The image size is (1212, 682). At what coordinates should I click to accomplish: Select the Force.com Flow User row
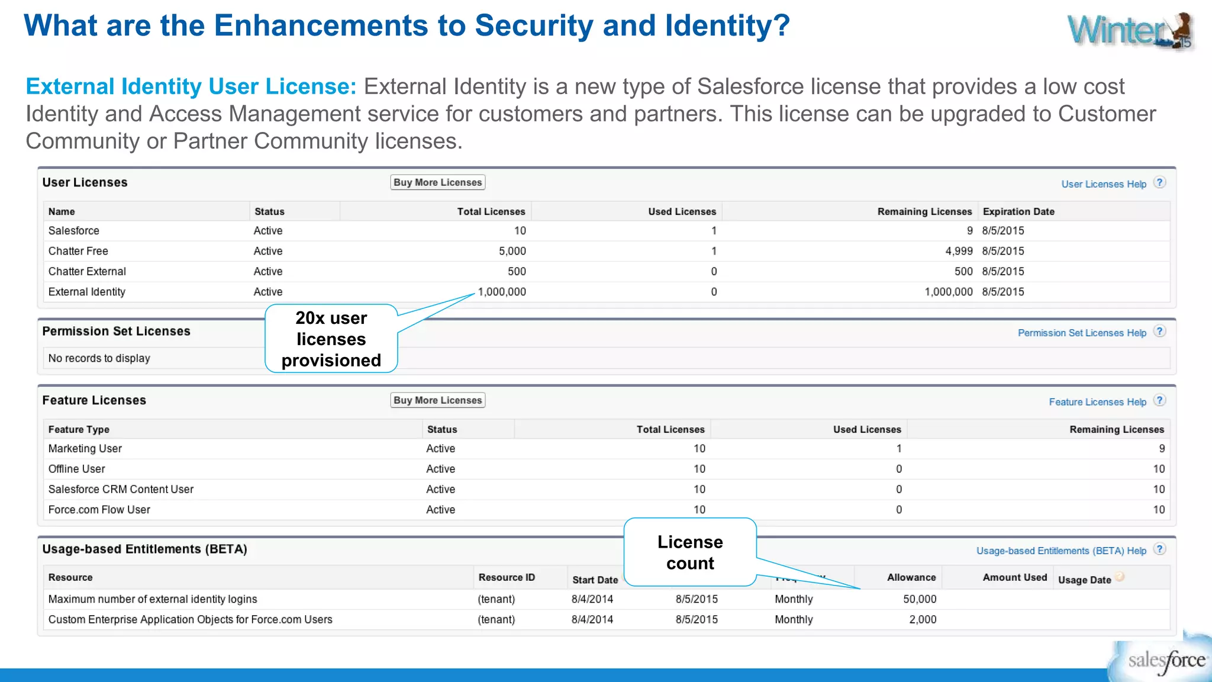coord(607,510)
